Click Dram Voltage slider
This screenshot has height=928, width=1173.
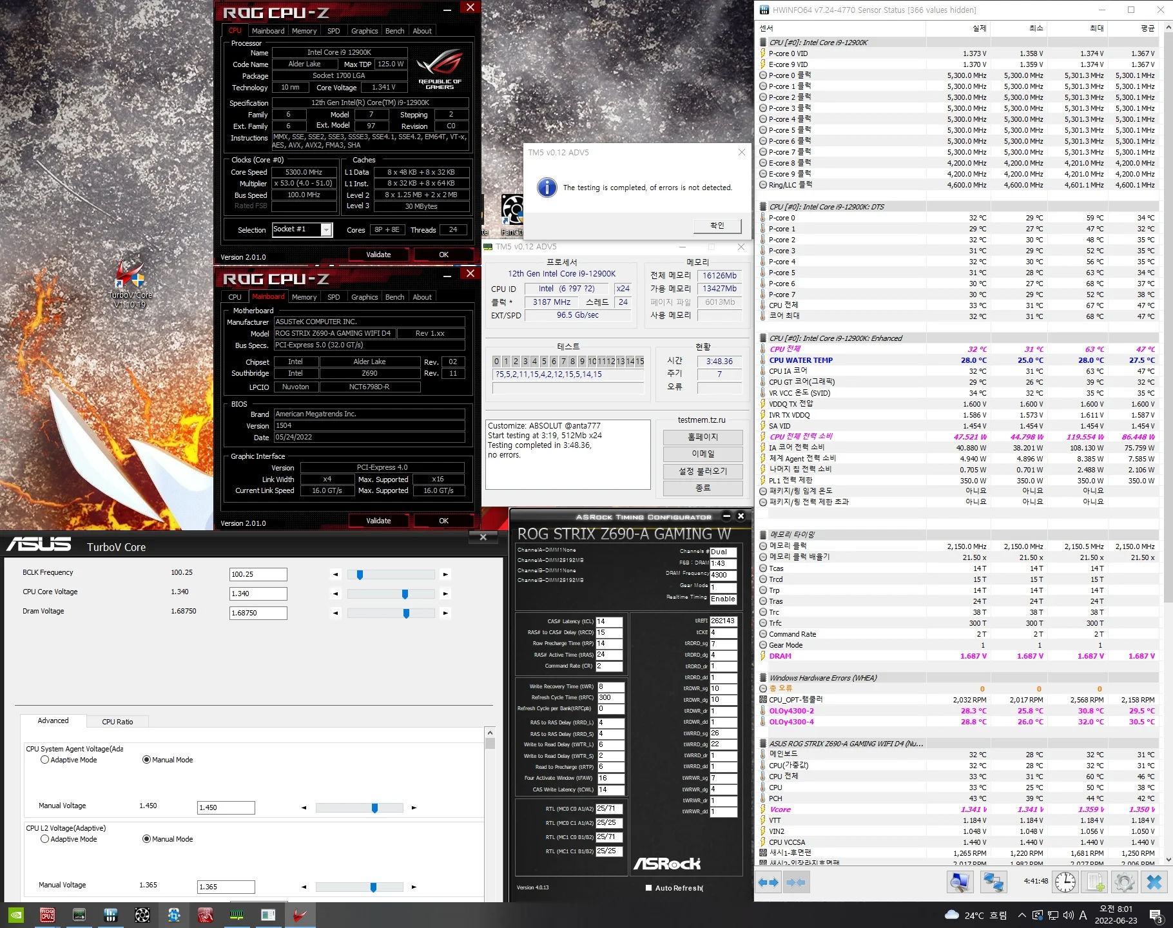(x=391, y=613)
